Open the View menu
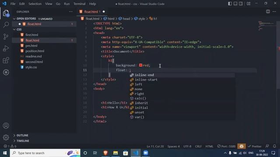 (x=49, y=4)
